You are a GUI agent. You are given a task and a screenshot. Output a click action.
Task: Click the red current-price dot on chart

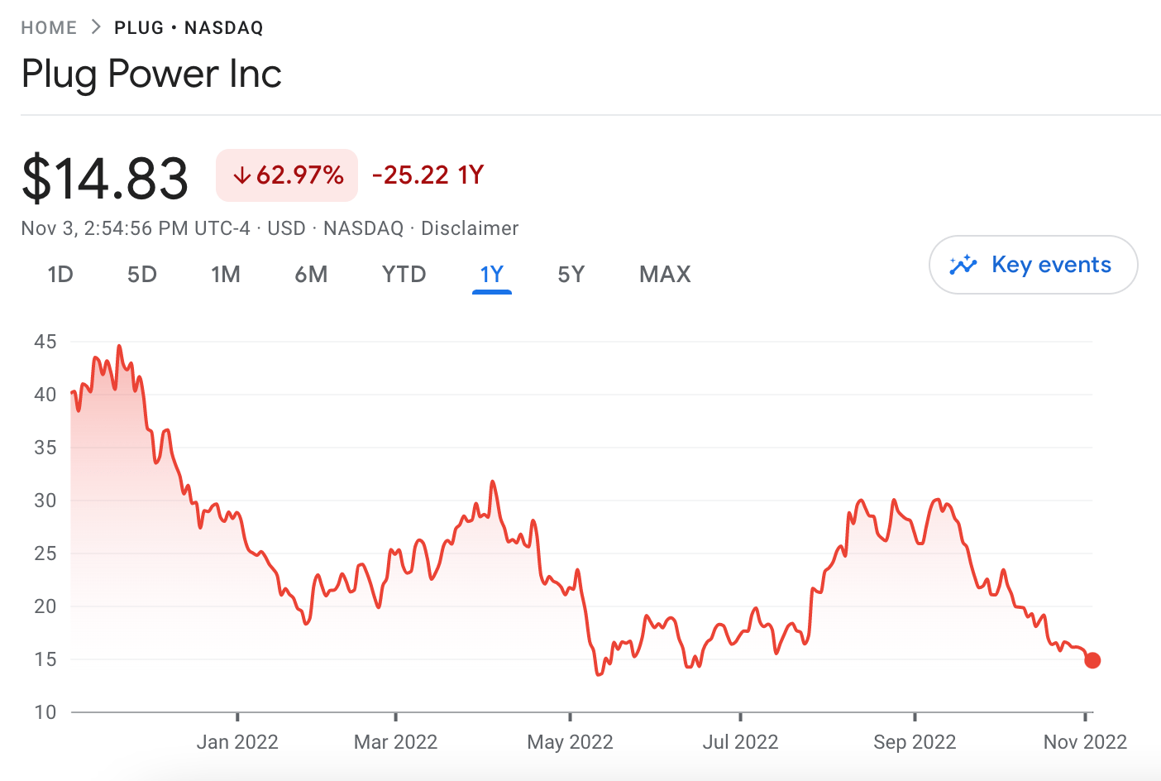point(1092,660)
